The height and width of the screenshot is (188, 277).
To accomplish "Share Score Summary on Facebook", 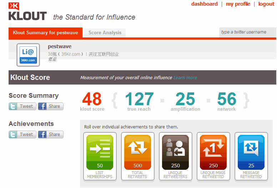I will [51, 106].
